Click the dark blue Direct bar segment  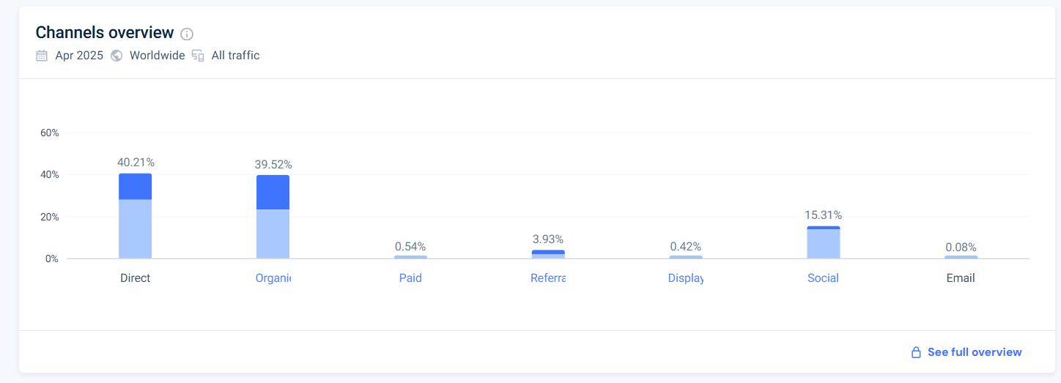pyautogui.click(x=136, y=187)
